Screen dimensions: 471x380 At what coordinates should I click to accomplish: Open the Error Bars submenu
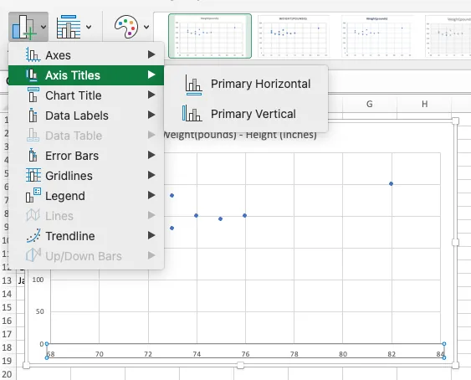[86, 156]
